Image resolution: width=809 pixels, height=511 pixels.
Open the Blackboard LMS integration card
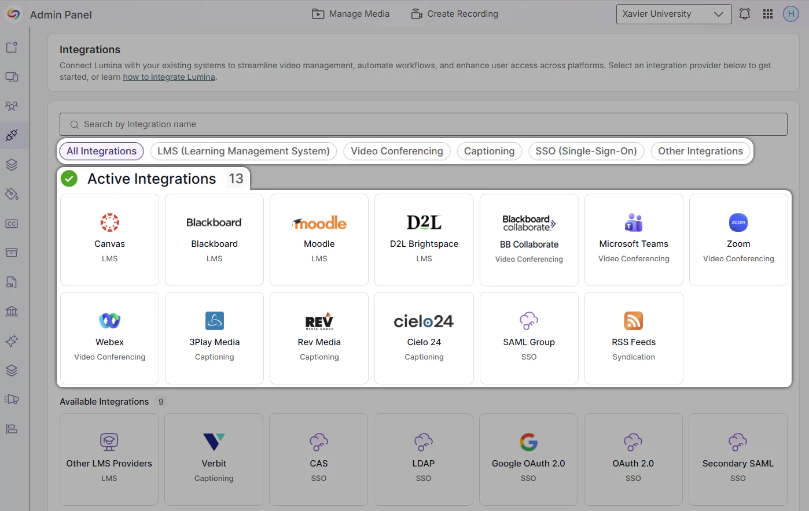pyautogui.click(x=215, y=240)
